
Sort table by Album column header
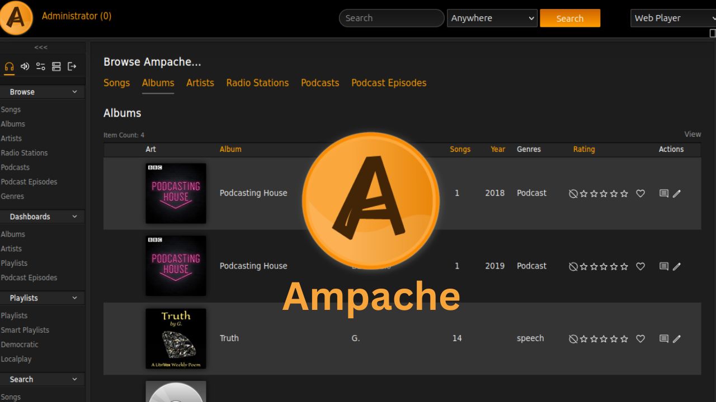230,149
